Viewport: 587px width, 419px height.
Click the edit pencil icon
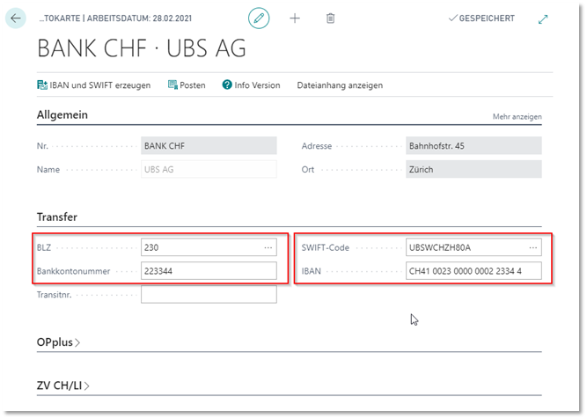259,18
